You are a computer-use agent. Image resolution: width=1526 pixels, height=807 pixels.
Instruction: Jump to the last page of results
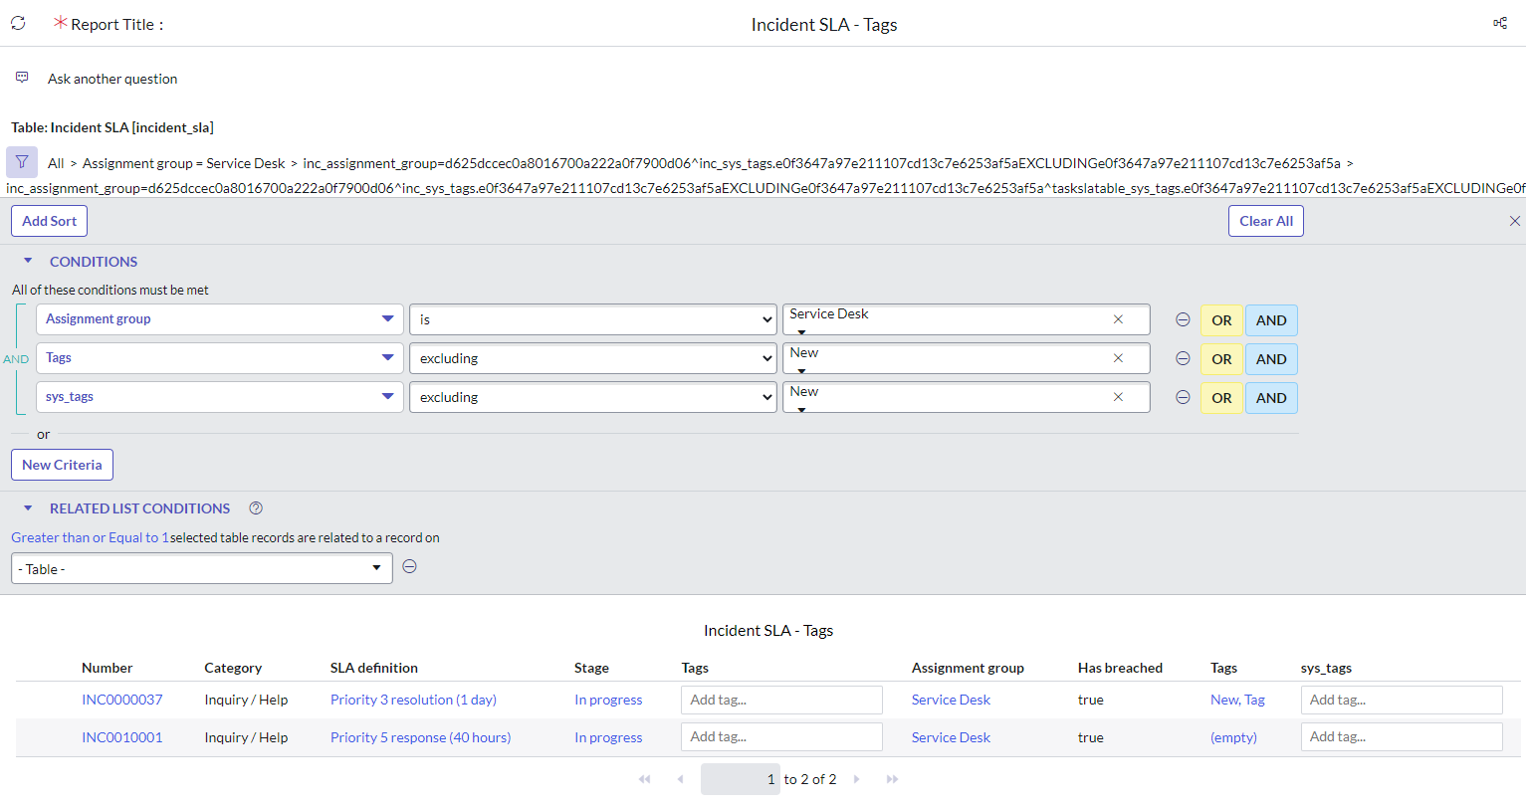tap(891, 779)
